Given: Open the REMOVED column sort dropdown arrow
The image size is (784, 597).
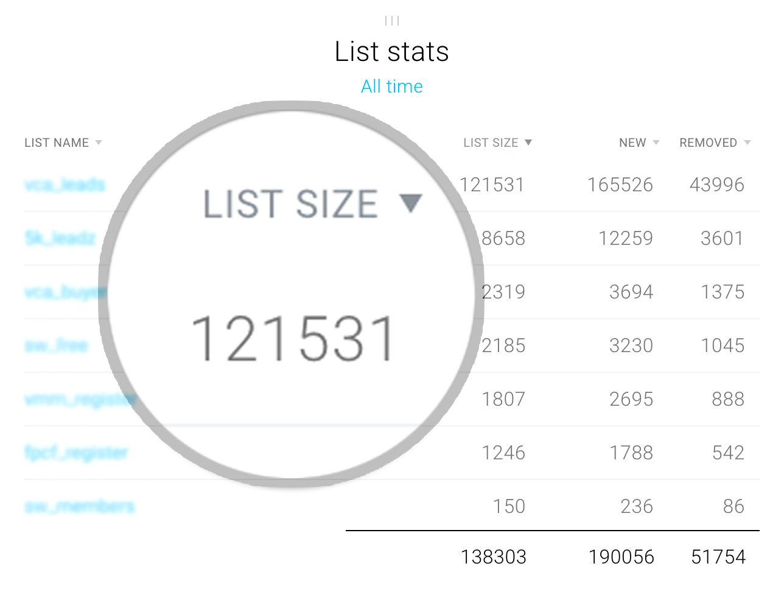Looking at the screenshot, I should pos(747,143).
